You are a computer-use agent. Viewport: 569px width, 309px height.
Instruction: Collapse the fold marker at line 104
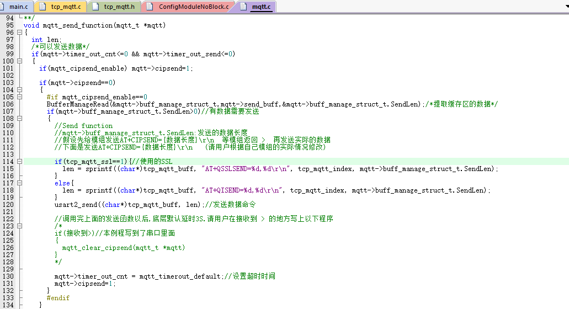click(x=20, y=90)
